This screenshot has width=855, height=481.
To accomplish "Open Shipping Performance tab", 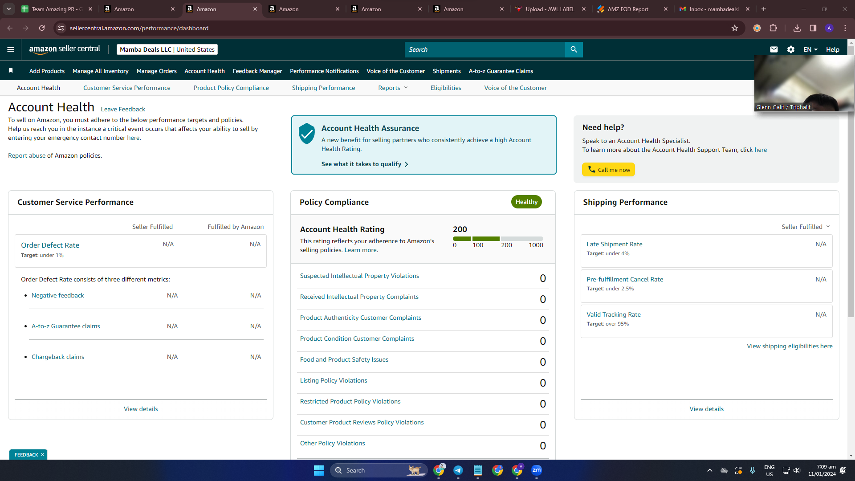I will pos(324,88).
